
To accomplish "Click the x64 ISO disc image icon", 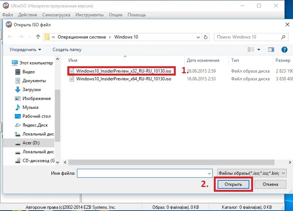I will [x=71, y=79].
